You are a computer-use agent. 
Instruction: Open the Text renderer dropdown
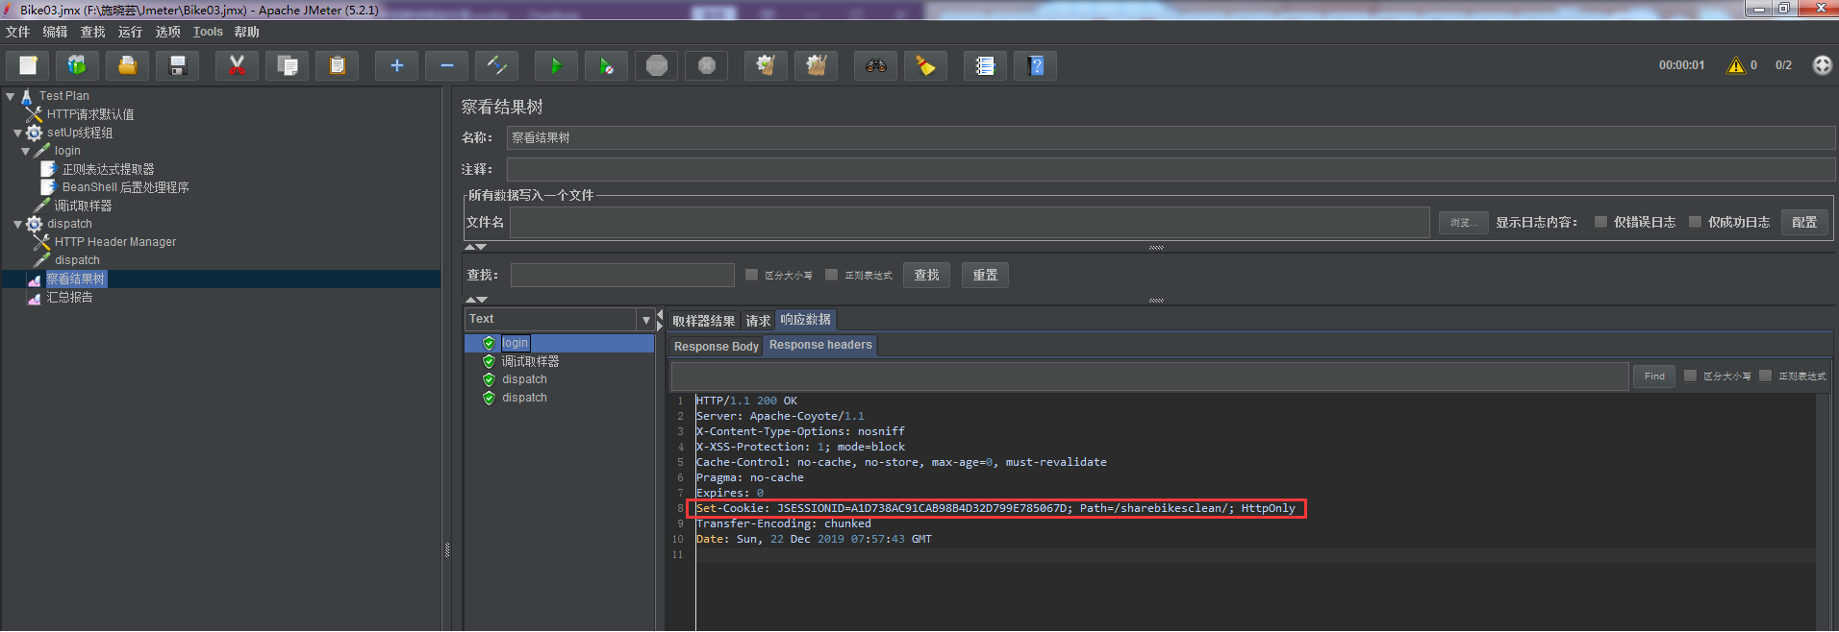click(645, 319)
